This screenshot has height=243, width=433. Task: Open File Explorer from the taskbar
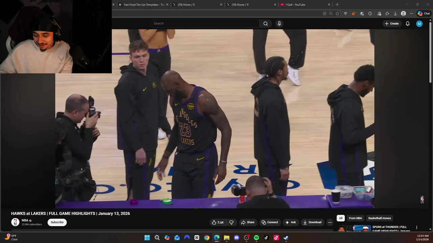pos(227,238)
